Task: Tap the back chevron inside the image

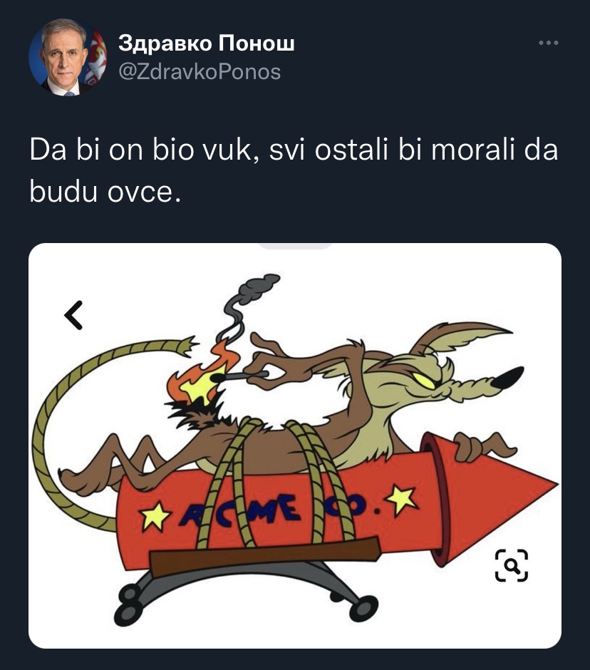Action: click(74, 315)
